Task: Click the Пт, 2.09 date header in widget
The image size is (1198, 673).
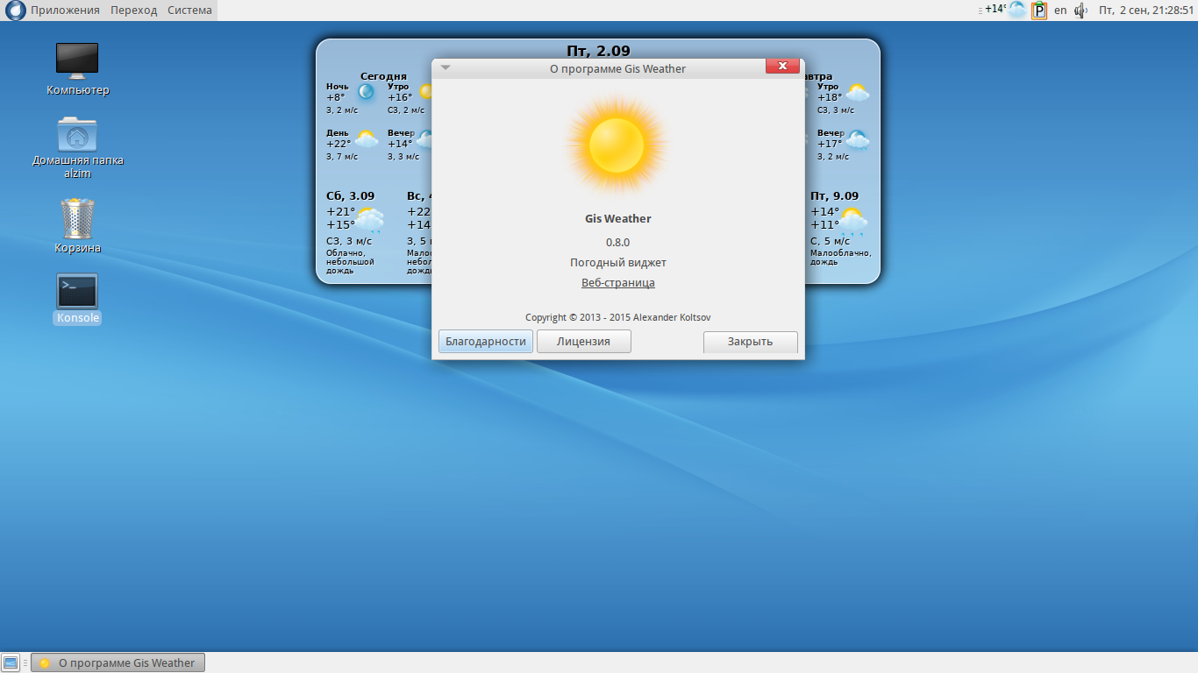Action: (x=599, y=51)
